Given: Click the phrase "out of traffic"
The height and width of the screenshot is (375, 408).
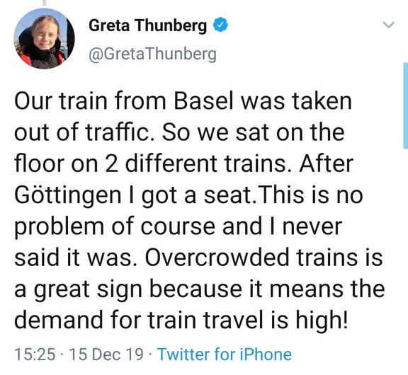Looking at the screenshot, I should [84, 132].
